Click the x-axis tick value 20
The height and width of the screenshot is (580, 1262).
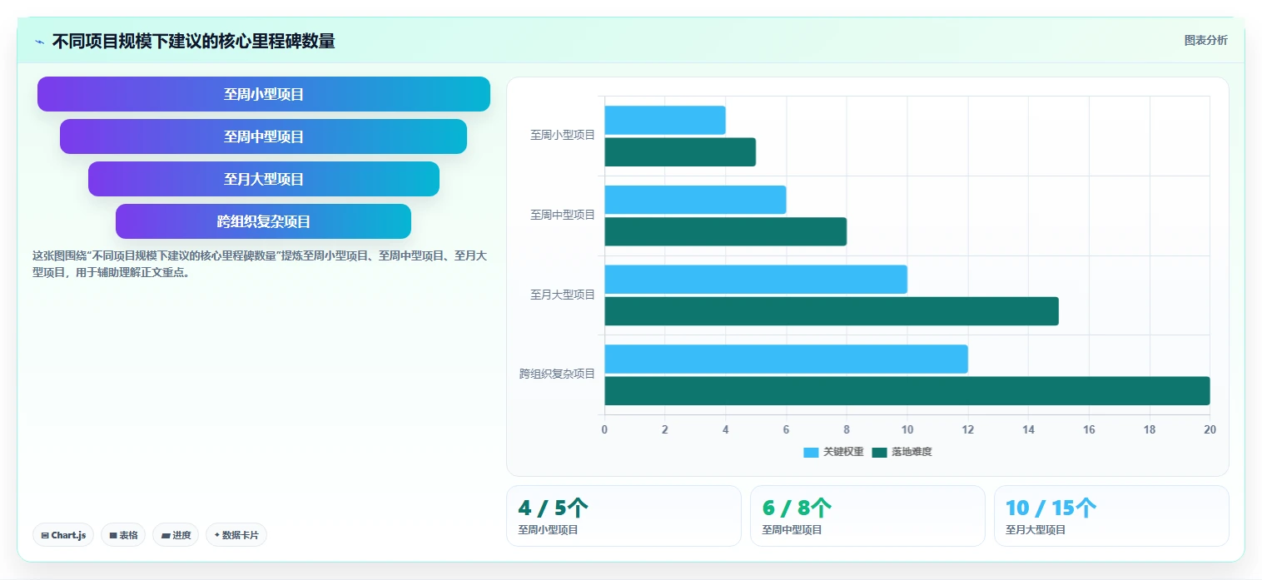(x=1210, y=429)
